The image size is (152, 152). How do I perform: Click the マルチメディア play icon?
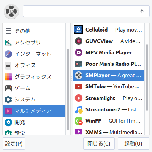(x=8, y=111)
